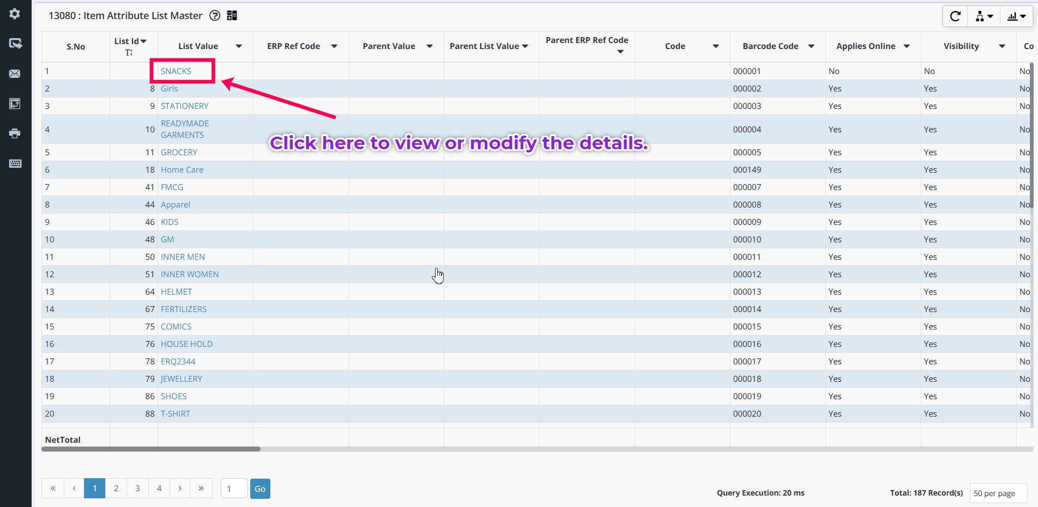Open the GROCERY list value

179,152
